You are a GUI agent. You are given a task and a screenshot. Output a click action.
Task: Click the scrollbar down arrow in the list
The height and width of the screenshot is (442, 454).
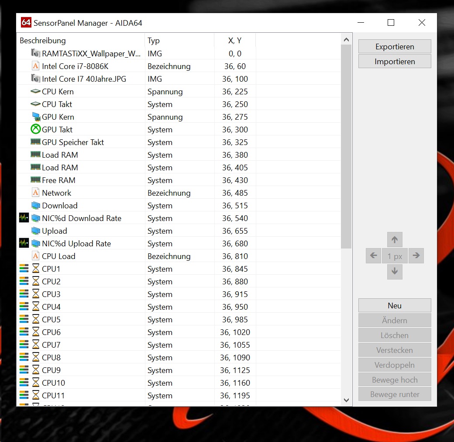pyautogui.click(x=346, y=400)
